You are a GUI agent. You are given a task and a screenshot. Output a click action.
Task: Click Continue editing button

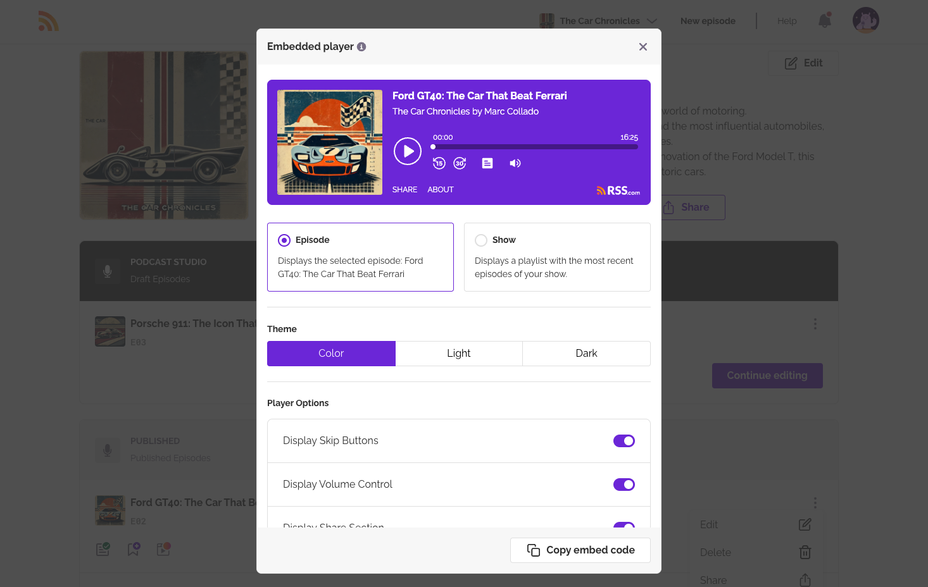(x=767, y=376)
